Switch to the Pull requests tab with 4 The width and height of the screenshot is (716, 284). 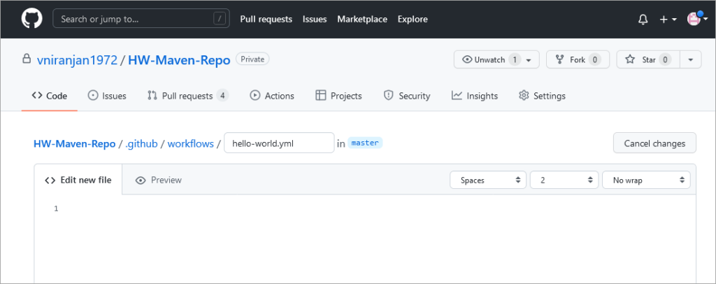pos(187,96)
